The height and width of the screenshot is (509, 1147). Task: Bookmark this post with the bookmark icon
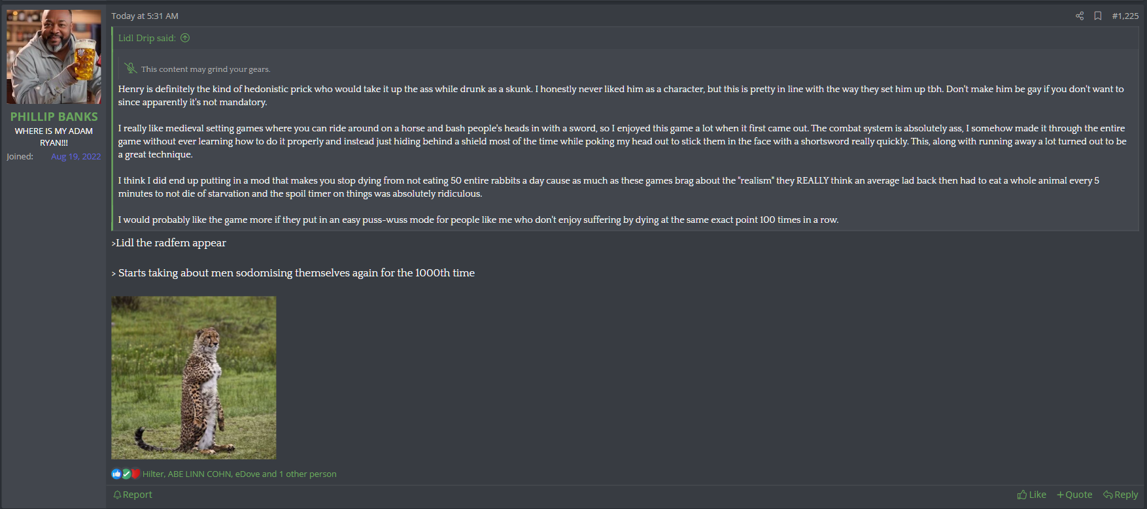pos(1098,16)
